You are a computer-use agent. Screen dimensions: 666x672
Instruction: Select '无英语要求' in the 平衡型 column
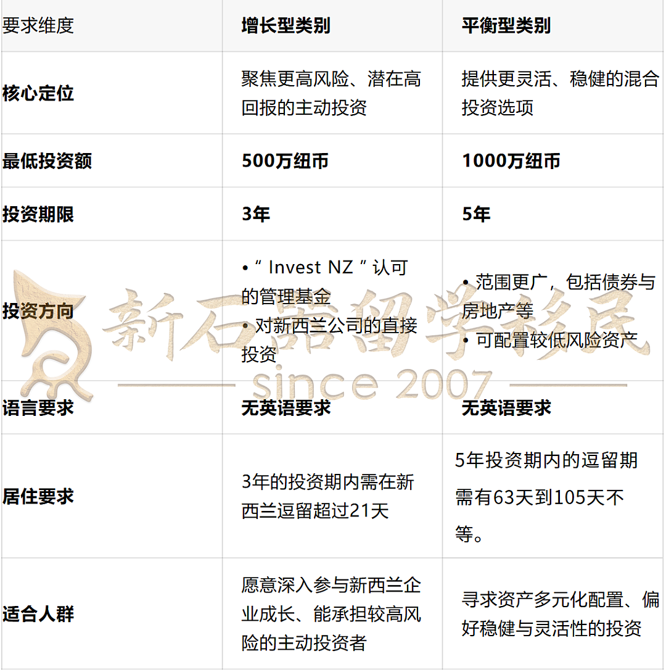pos(506,407)
